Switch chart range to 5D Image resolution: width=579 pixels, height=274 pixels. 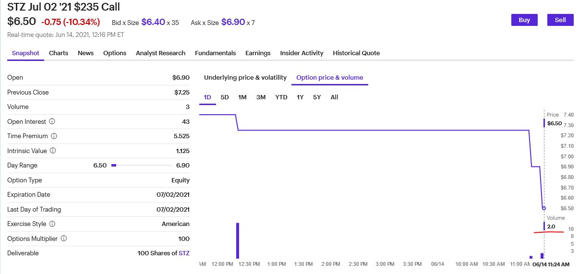coord(225,97)
